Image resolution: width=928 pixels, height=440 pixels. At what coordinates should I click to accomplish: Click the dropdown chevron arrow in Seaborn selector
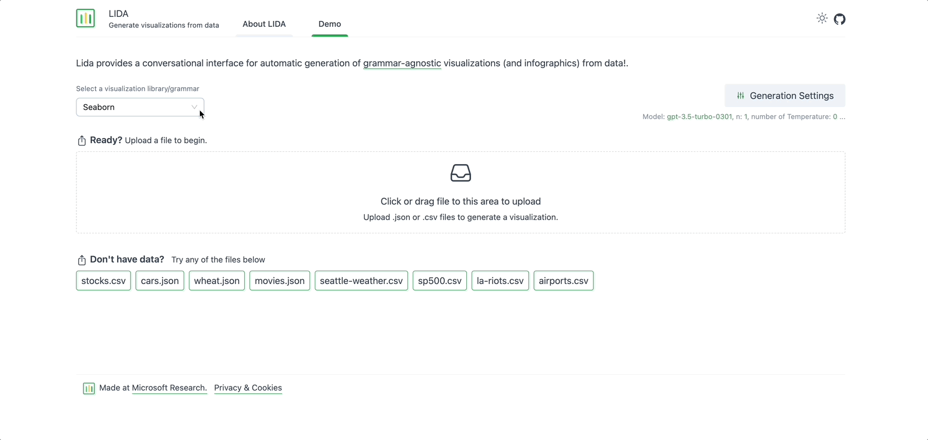tap(194, 107)
